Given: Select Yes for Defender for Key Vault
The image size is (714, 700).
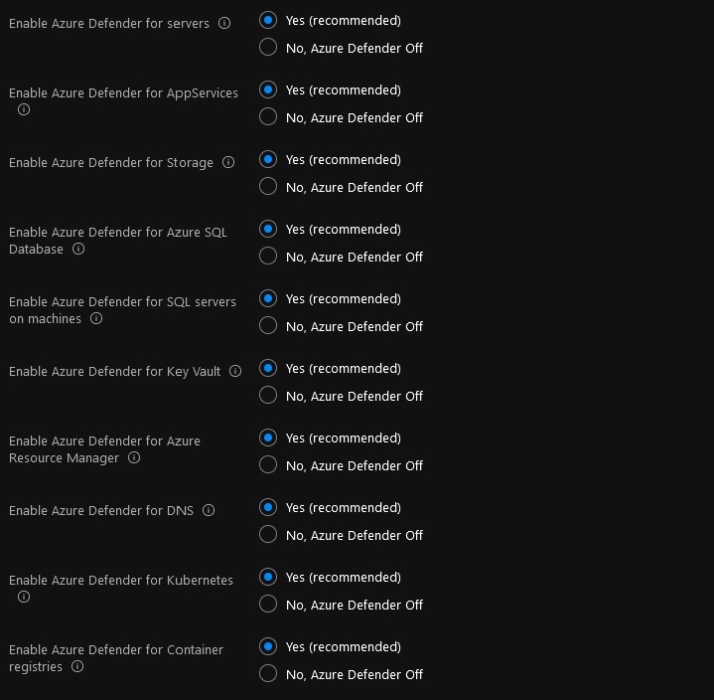Looking at the screenshot, I should coord(267,368).
